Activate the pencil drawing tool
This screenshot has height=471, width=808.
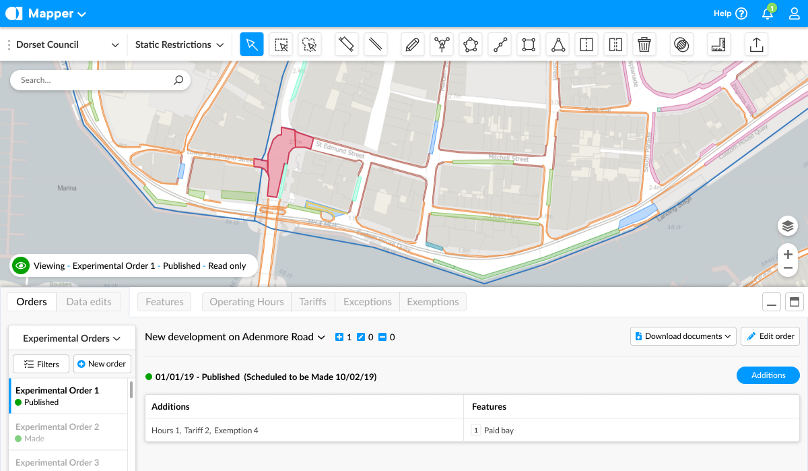coord(412,44)
